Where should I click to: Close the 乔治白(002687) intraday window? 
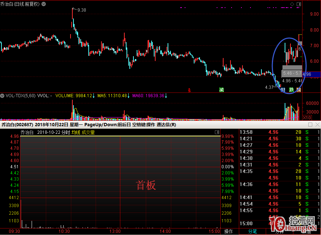(x=317, y=124)
